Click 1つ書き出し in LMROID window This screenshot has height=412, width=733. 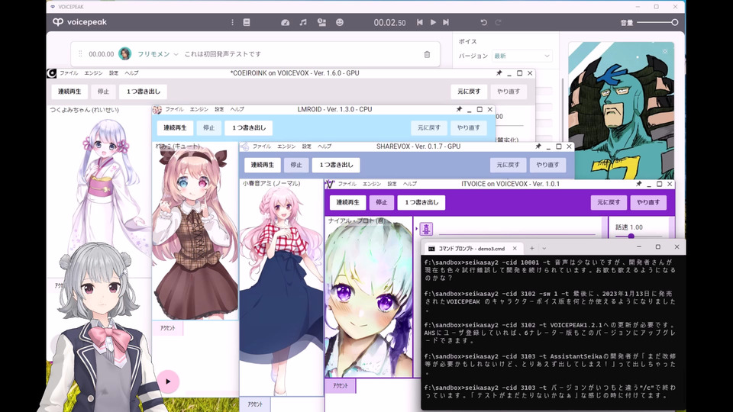click(x=249, y=127)
